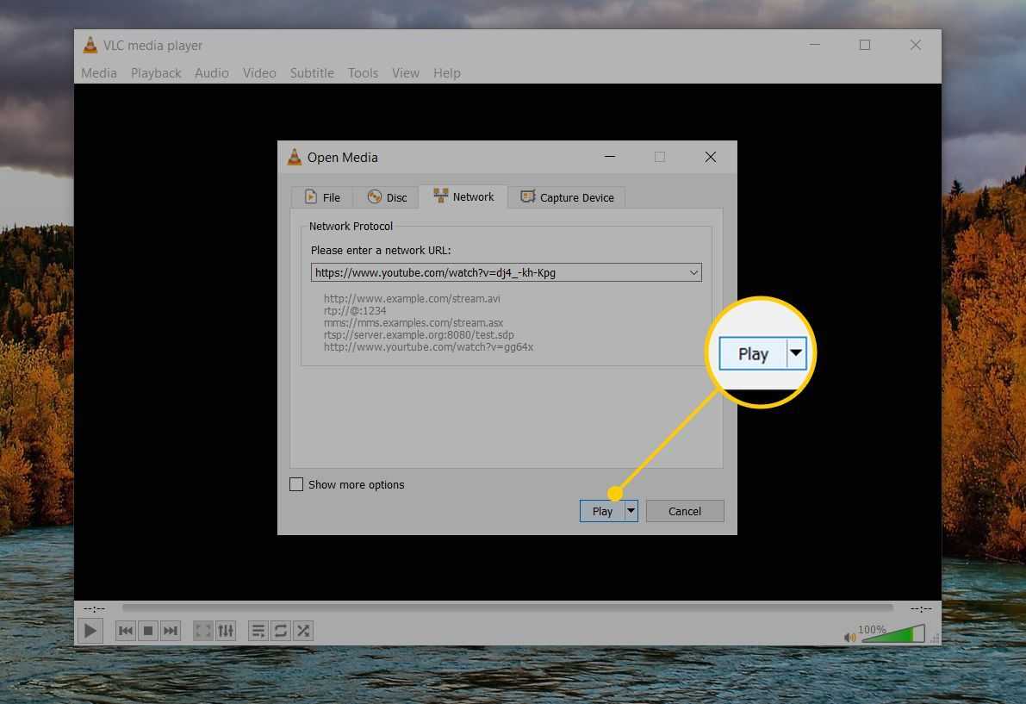The height and width of the screenshot is (704, 1026).
Task: Open the Tools menu
Action: 364,73
